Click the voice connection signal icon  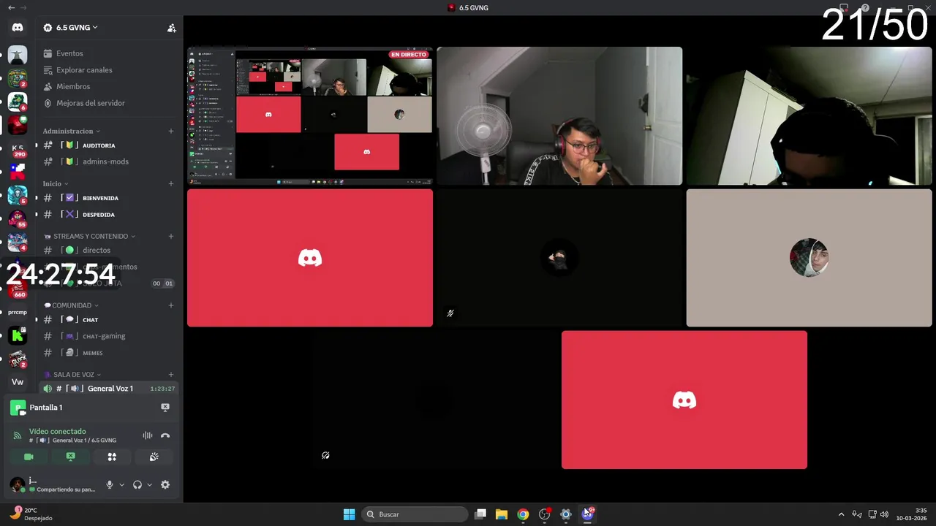pyautogui.click(x=18, y=435)
